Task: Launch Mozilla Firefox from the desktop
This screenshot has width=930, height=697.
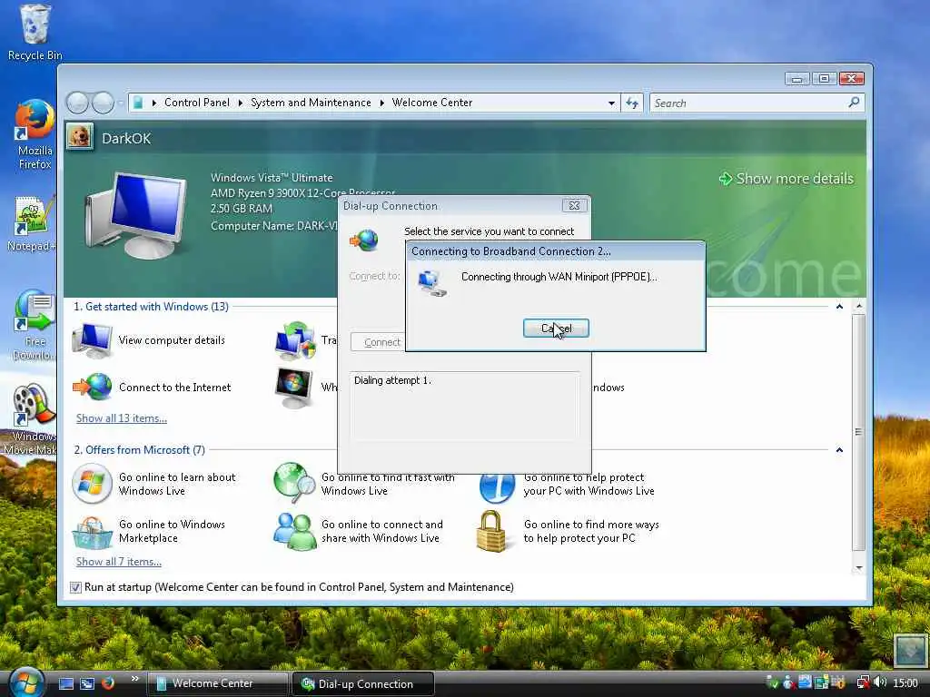Action: [x=35, y=135]
